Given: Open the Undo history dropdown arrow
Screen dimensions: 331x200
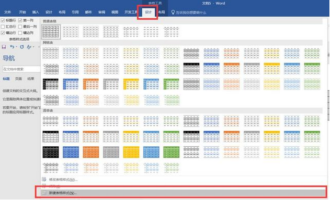Looking at the screenshot, I should 16,47.
